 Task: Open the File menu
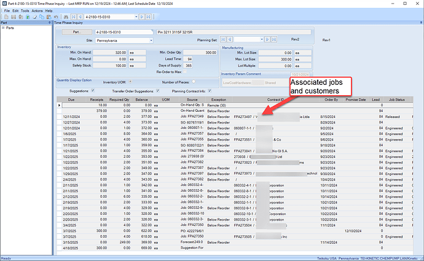7,11
